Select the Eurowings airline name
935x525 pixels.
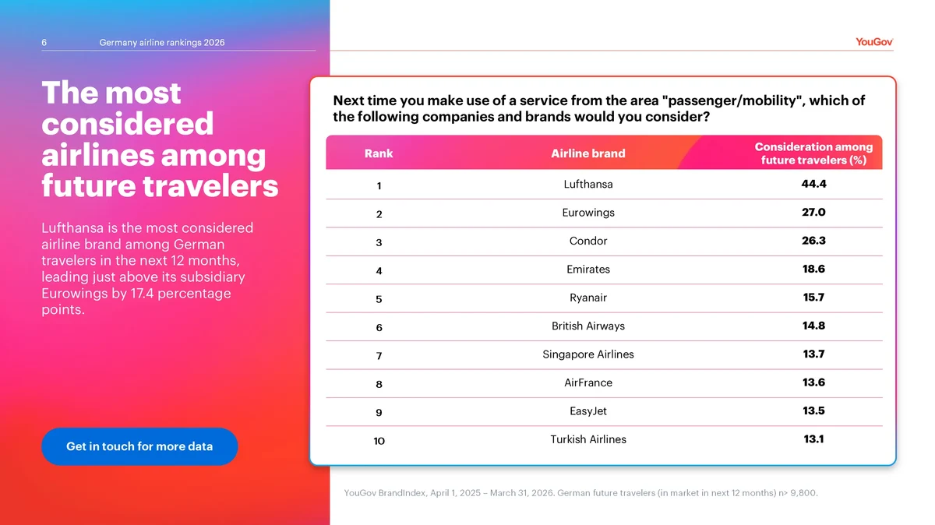point(588,213)
